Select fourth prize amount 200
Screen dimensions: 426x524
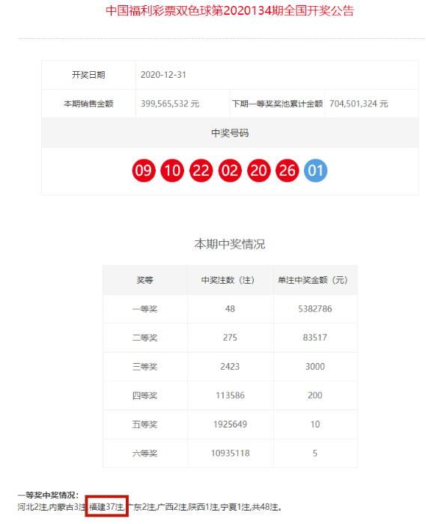tap(315, 395)
